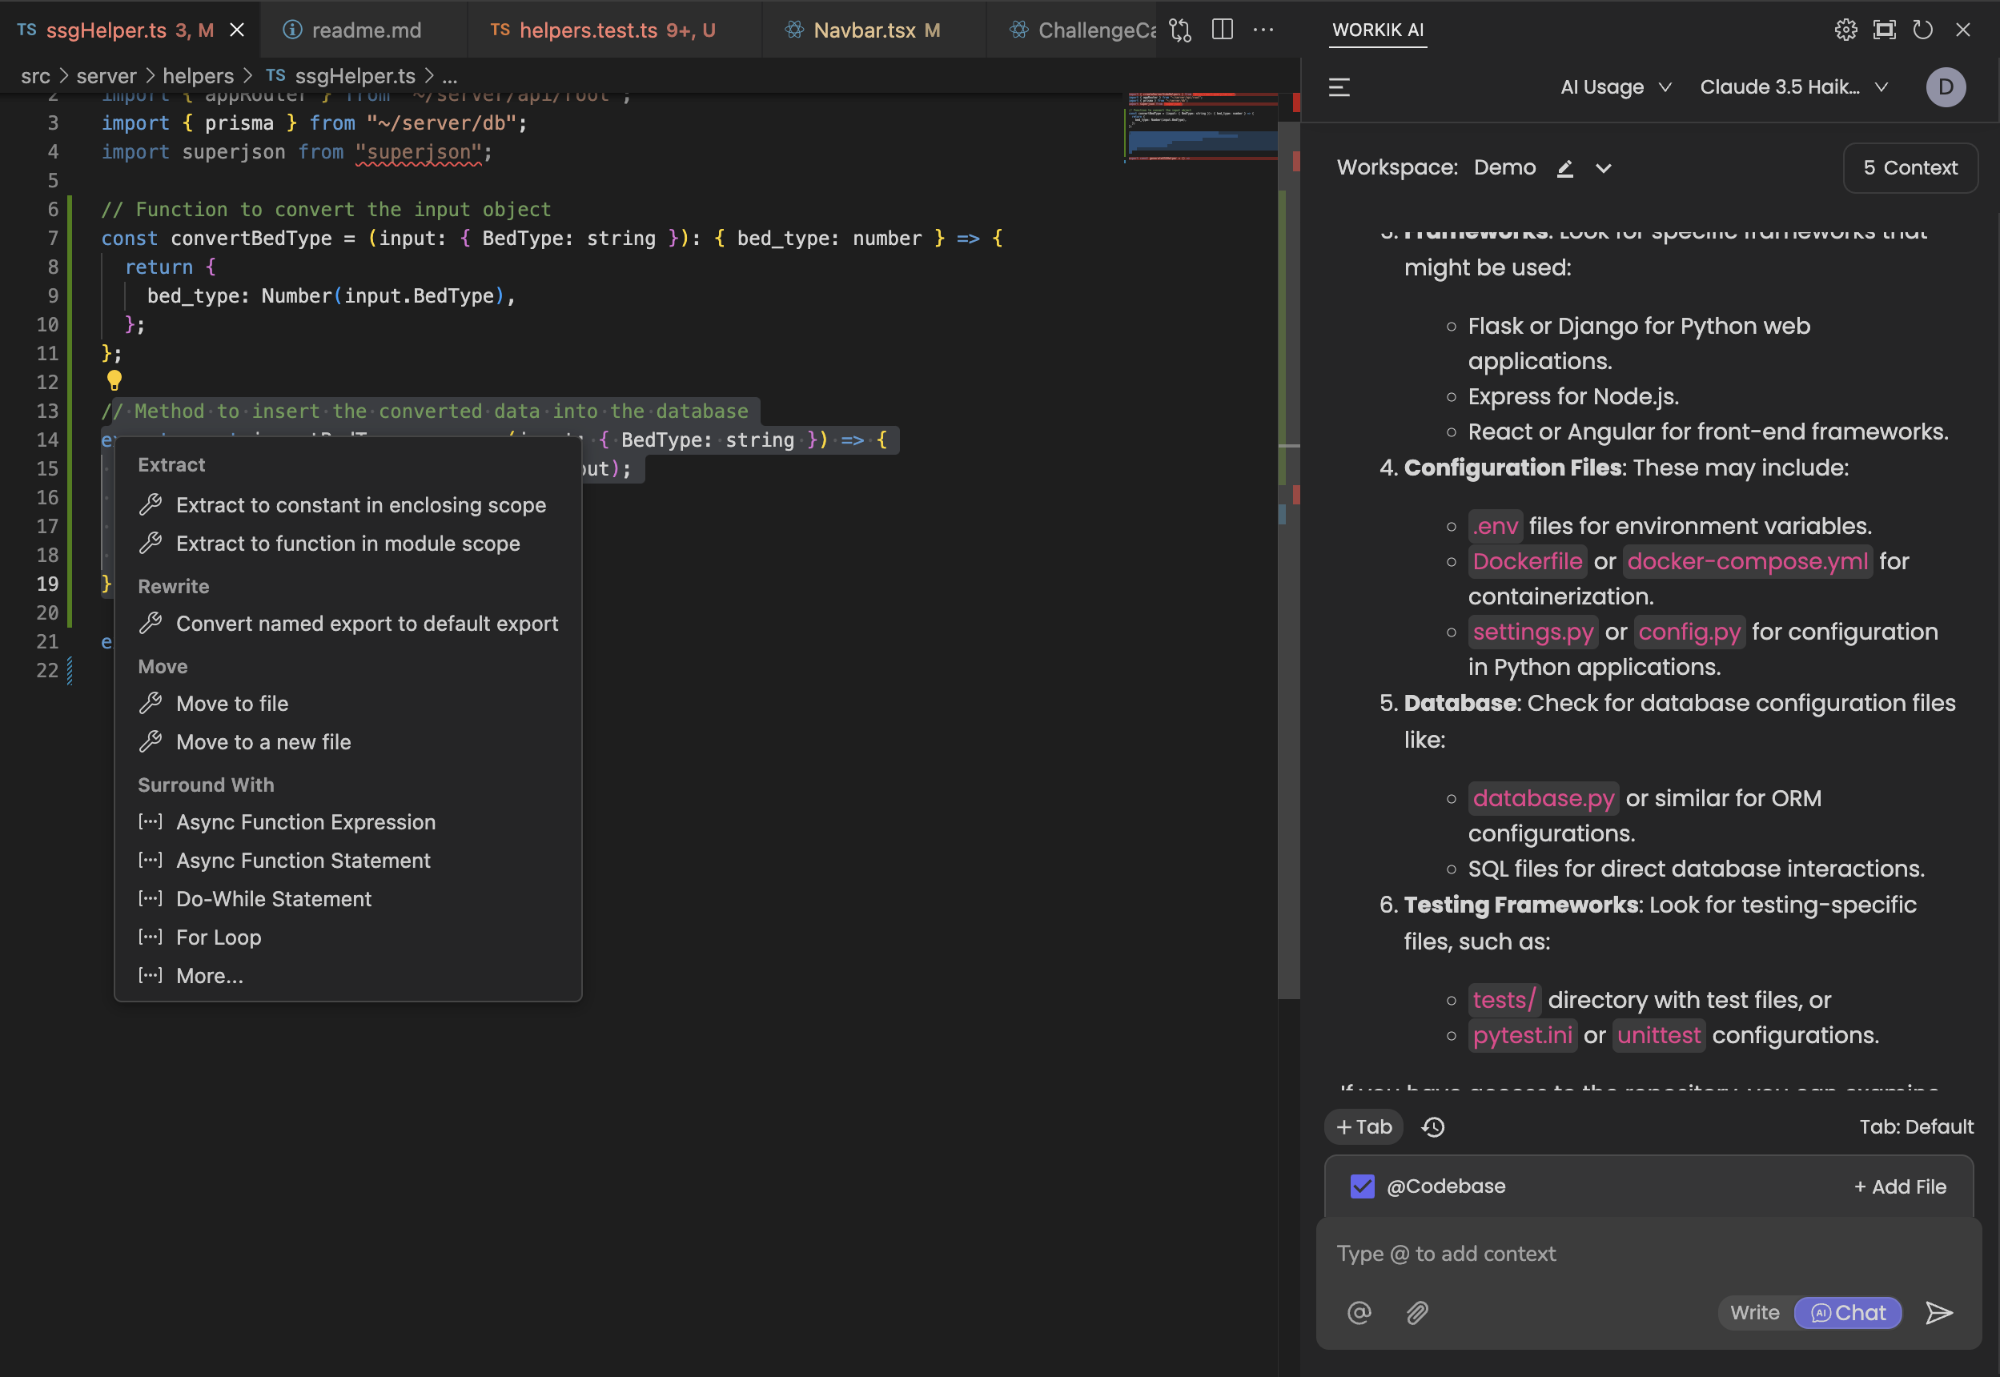Open the Workik hamburger menu

tap(1339, 87)
